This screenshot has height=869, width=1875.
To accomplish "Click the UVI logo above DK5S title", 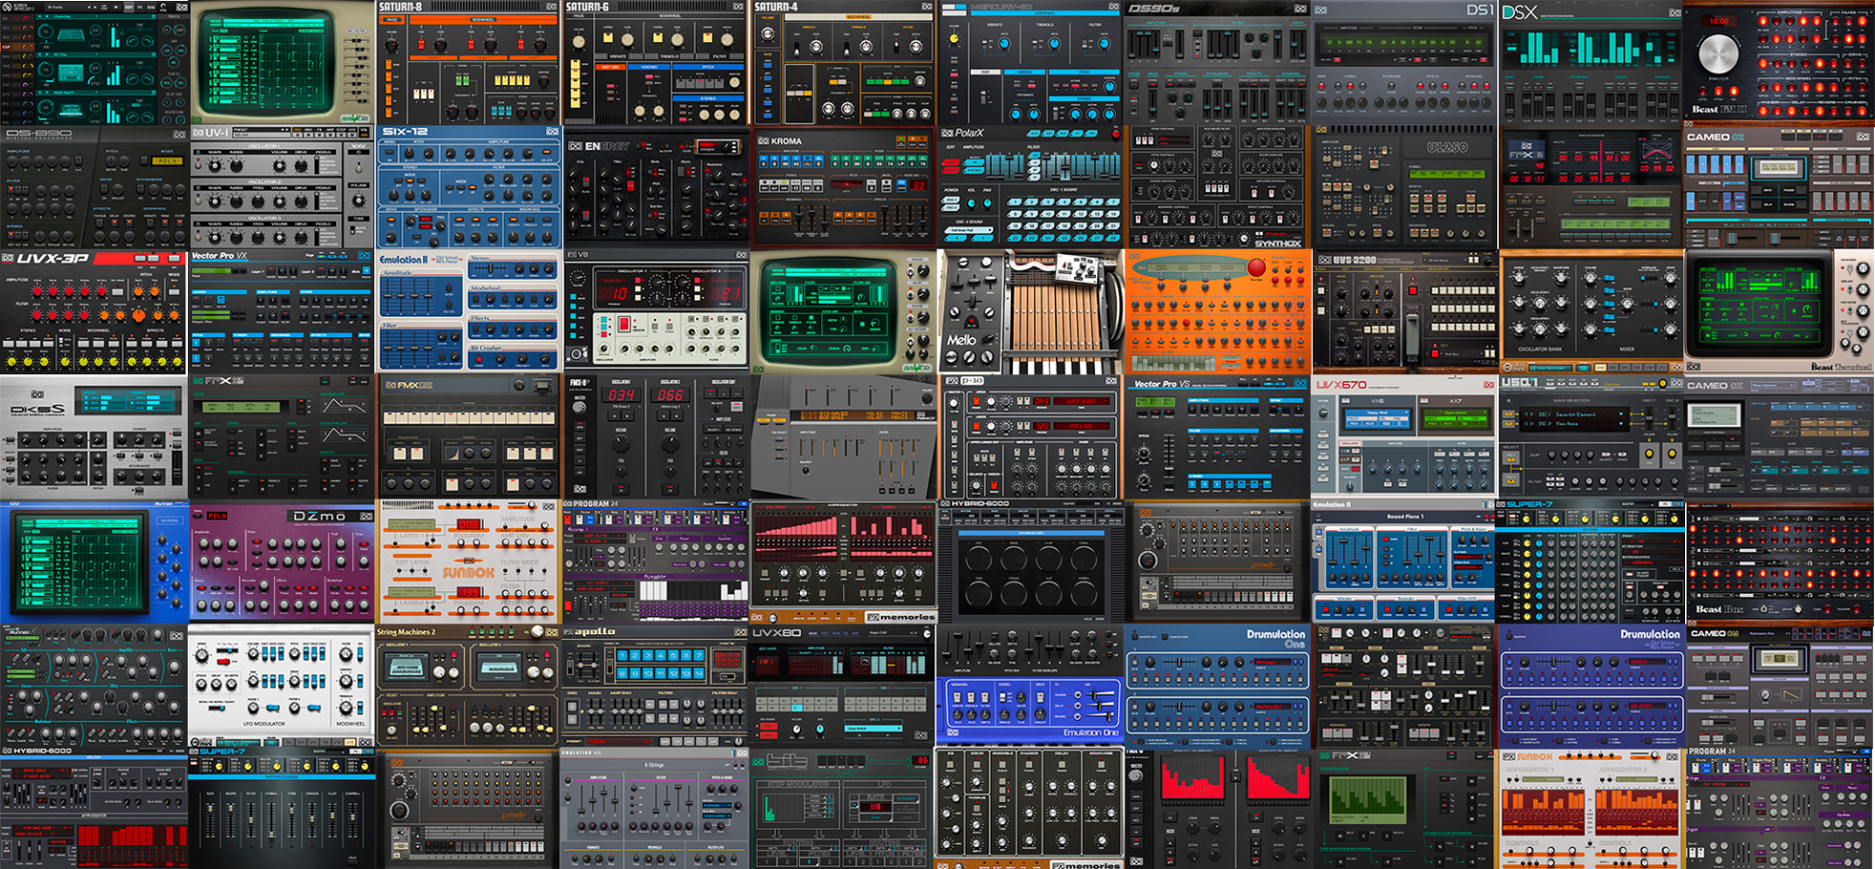I will 37,393.
